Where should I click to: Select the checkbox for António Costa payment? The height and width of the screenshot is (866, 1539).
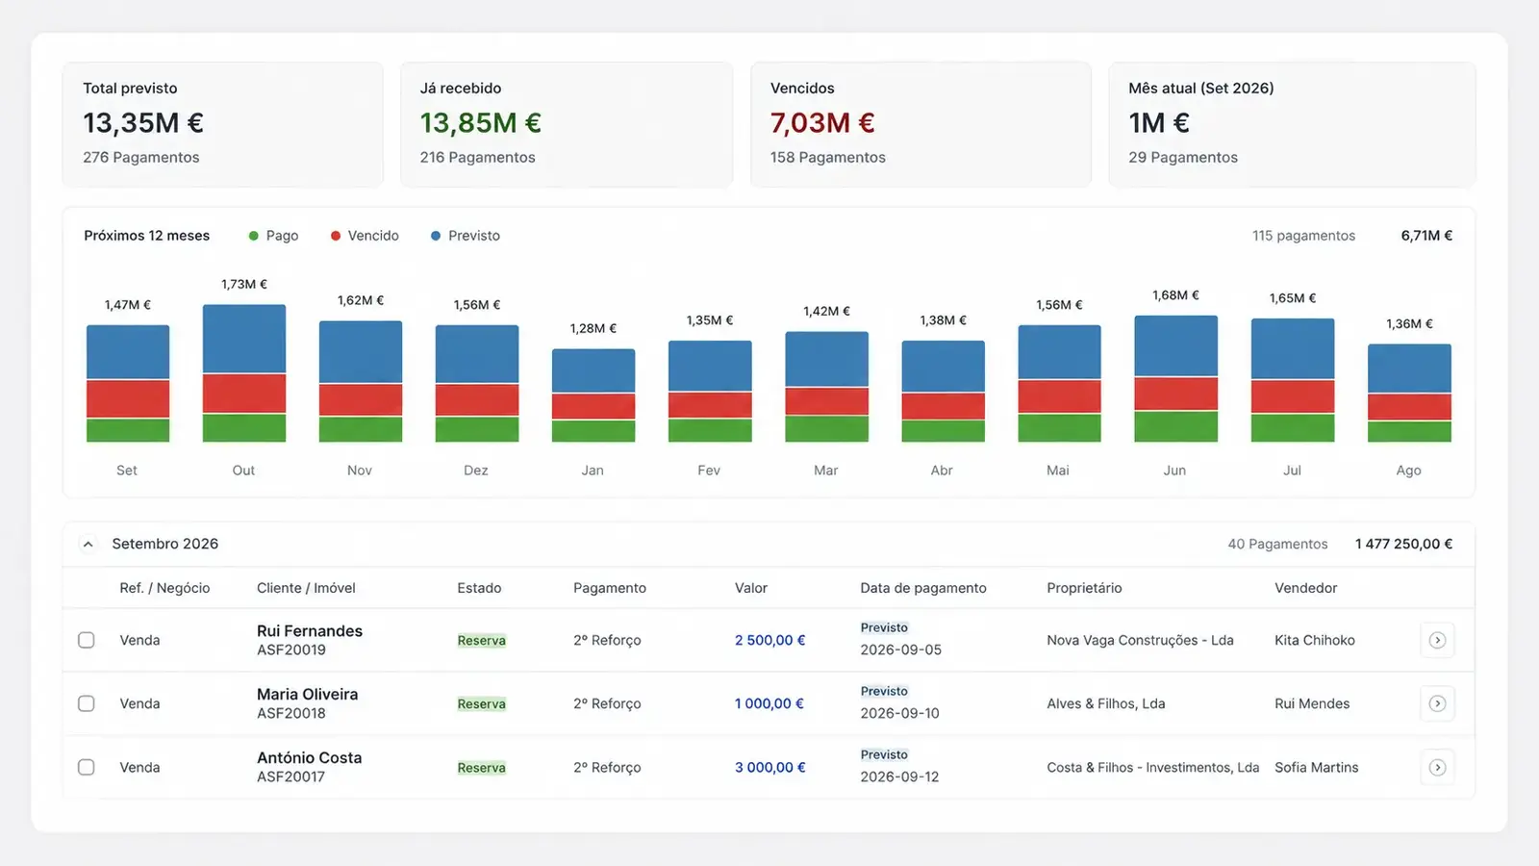coord(87,767)
